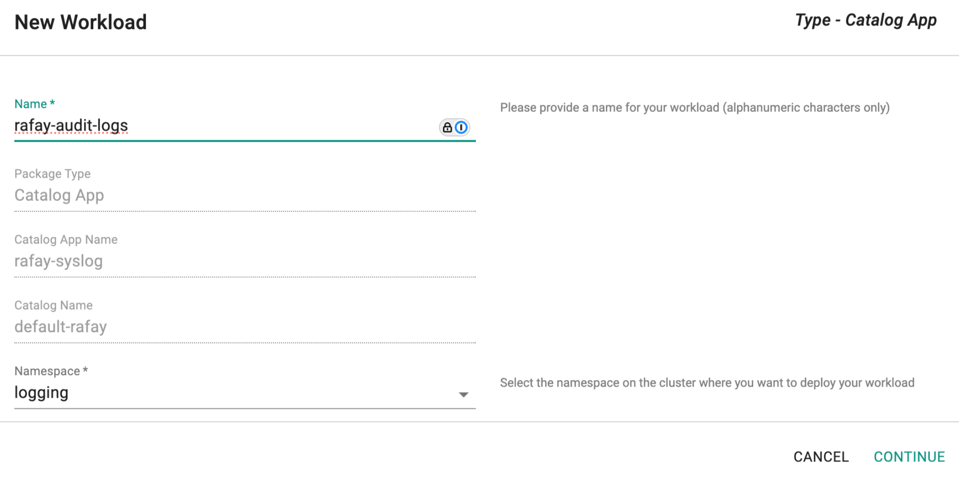Click into the Name text input
This screenshot has height=477, width=959.
pyautogui.click(x=277, y=126)
